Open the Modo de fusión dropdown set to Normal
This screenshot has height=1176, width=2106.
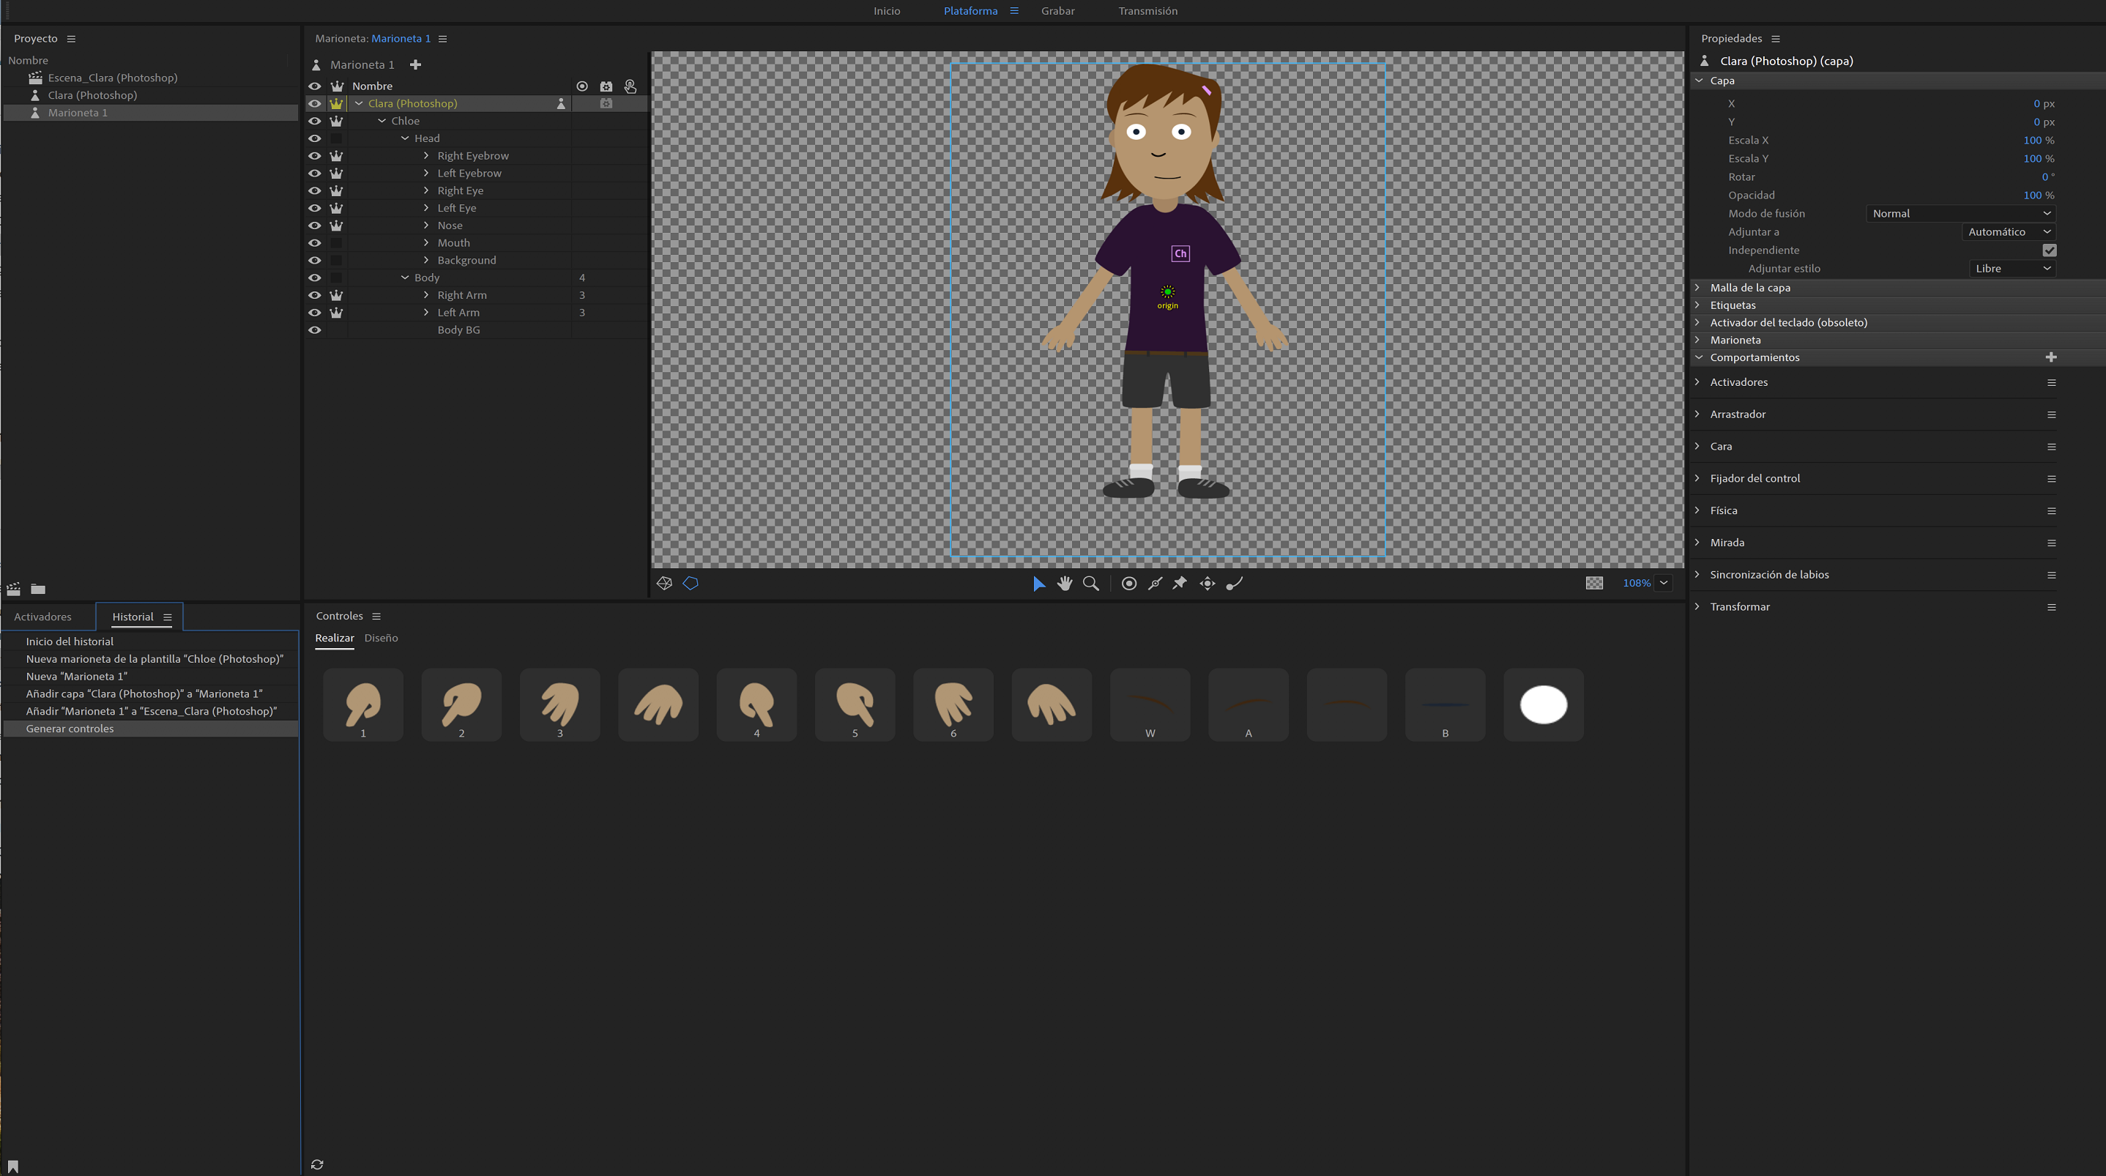pos(1960,212)
